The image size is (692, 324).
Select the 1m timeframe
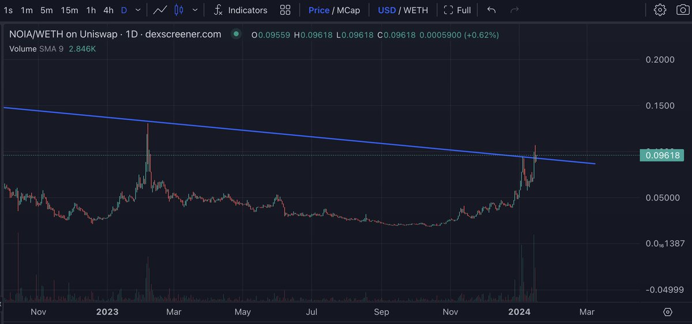coord(27,10)
